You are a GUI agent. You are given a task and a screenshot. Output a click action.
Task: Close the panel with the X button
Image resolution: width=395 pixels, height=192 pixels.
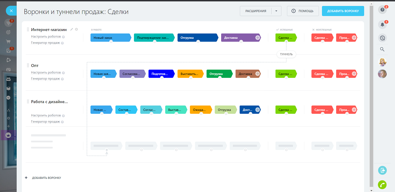click(x=11, y=11)
